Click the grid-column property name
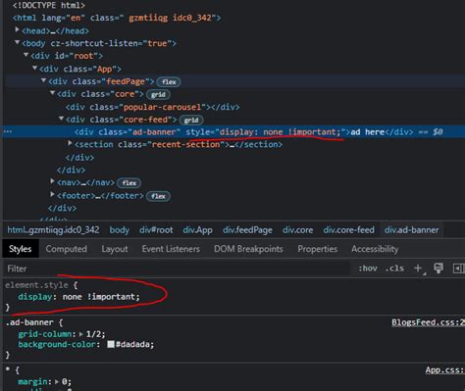Viewport: 465px width, 391px height. point(44,334)
